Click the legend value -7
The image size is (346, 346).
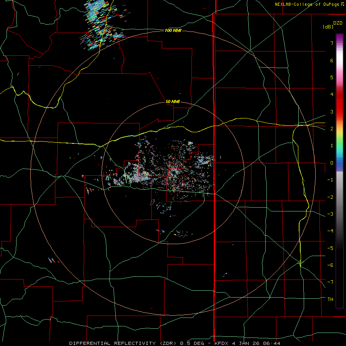click(x=330, y=282)
